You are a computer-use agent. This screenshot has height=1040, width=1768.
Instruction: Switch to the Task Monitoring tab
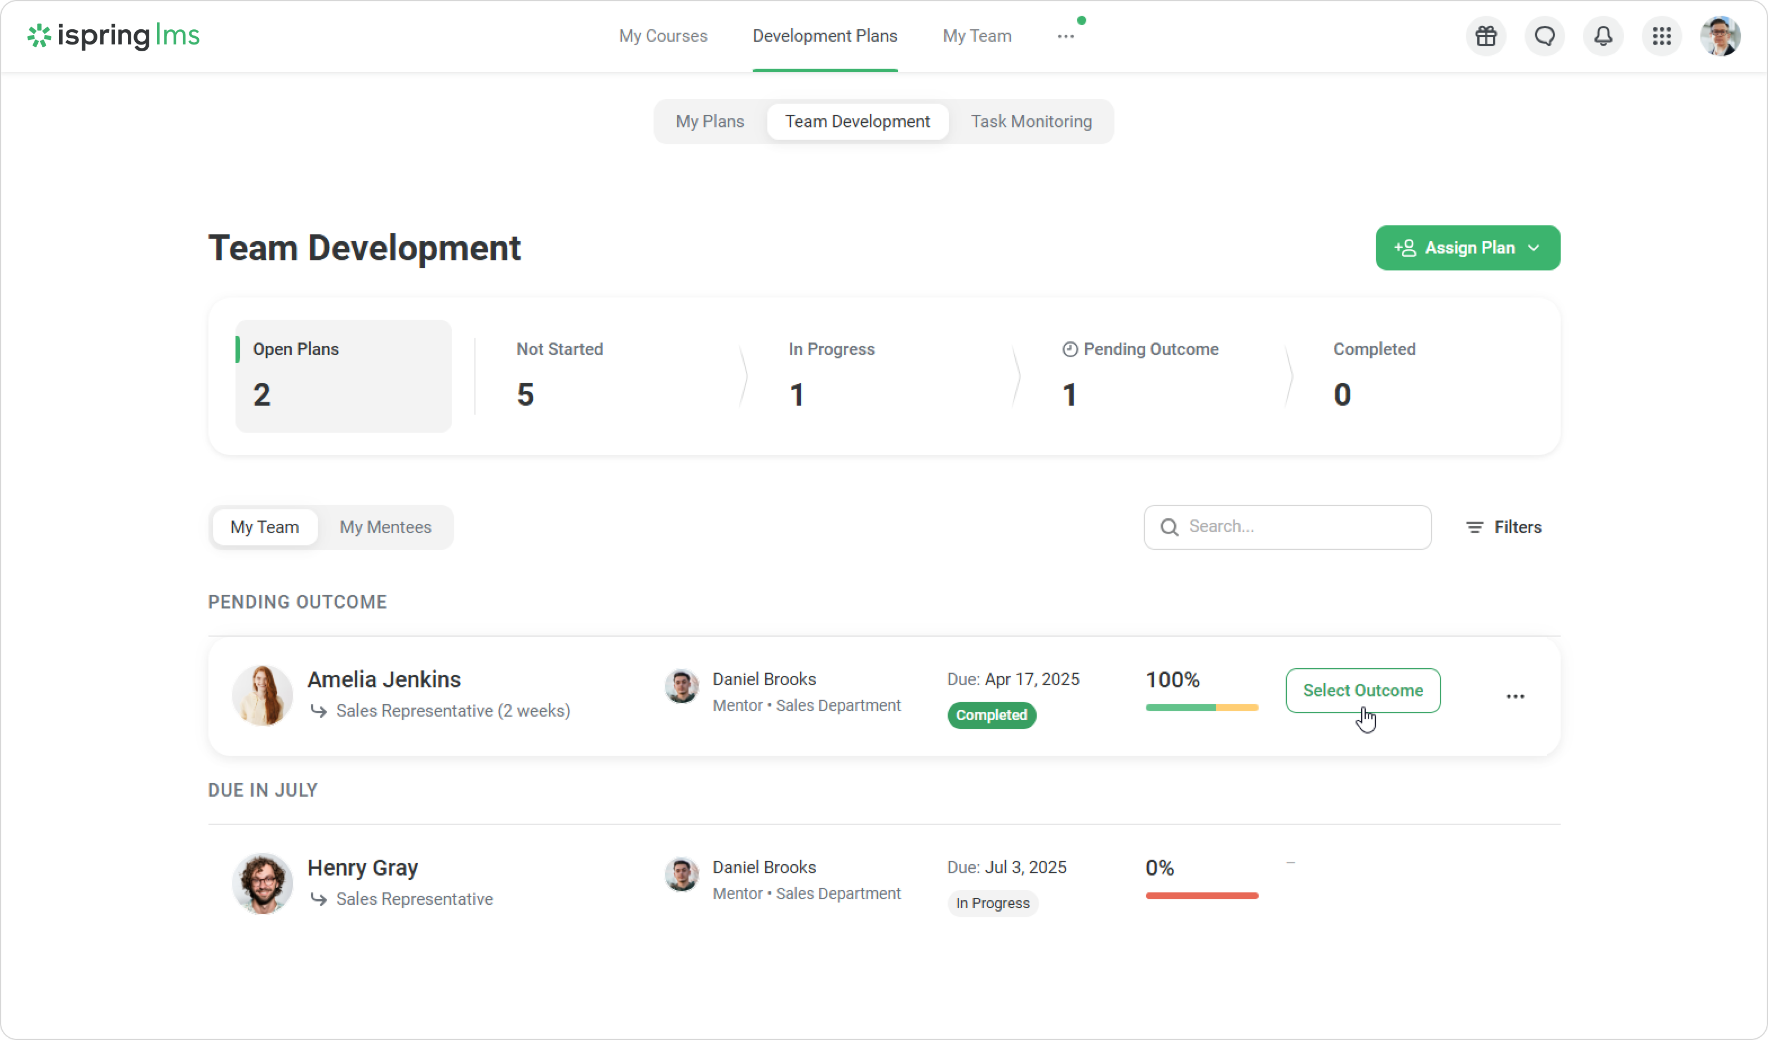1030,121
